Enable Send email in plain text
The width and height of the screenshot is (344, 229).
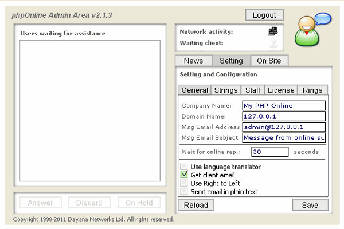coord(184,191)
